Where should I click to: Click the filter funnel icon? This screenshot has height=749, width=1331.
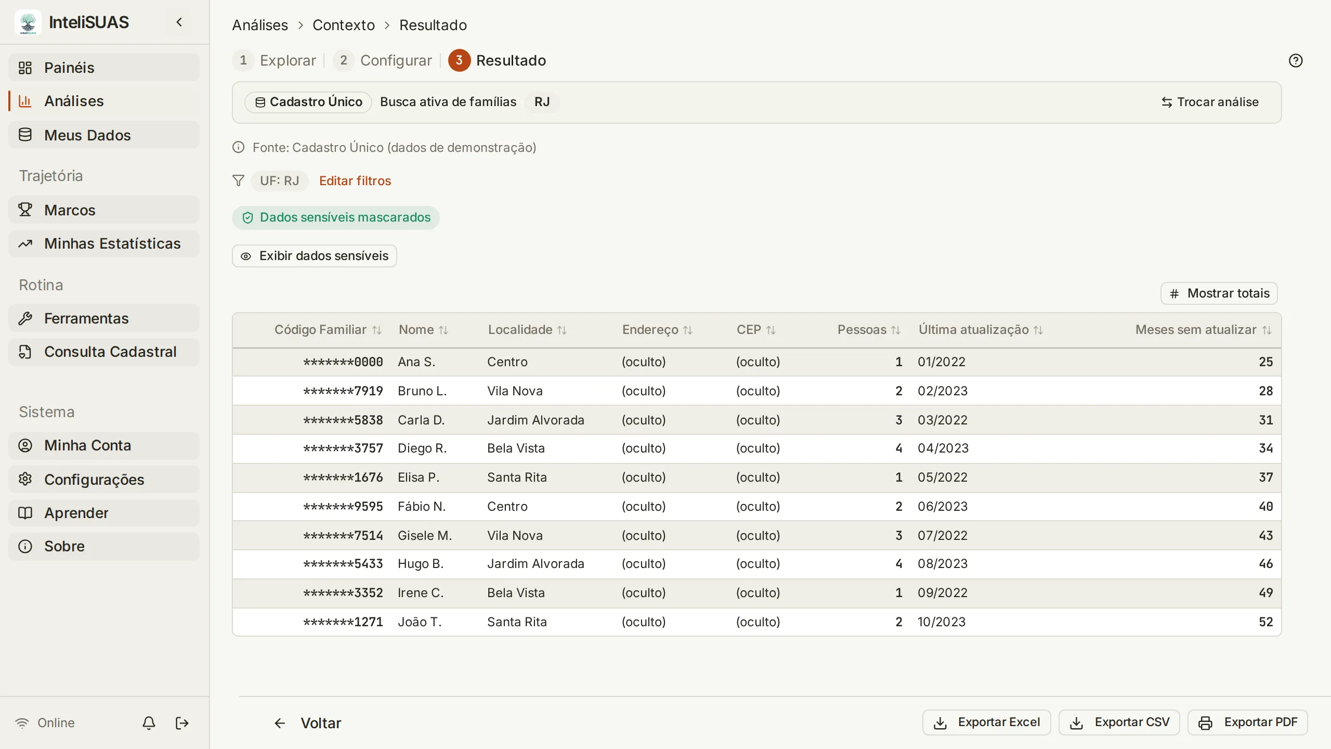coord(238,180)
